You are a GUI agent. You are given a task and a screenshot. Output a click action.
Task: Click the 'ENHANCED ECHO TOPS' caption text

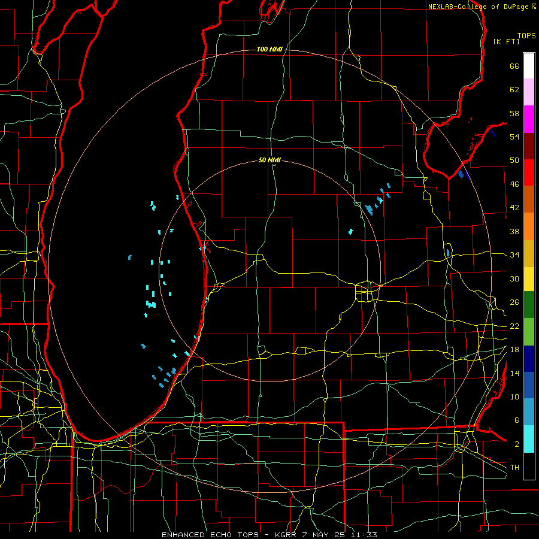[x=210, y=535]
